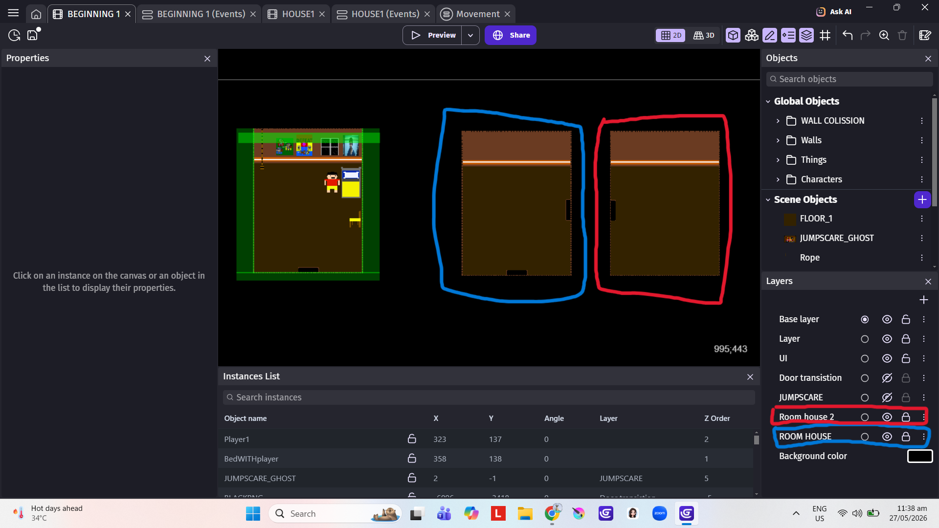939x528 pixels.
Task: Hide the Base layer eye icon
Action: click(887, 319)
